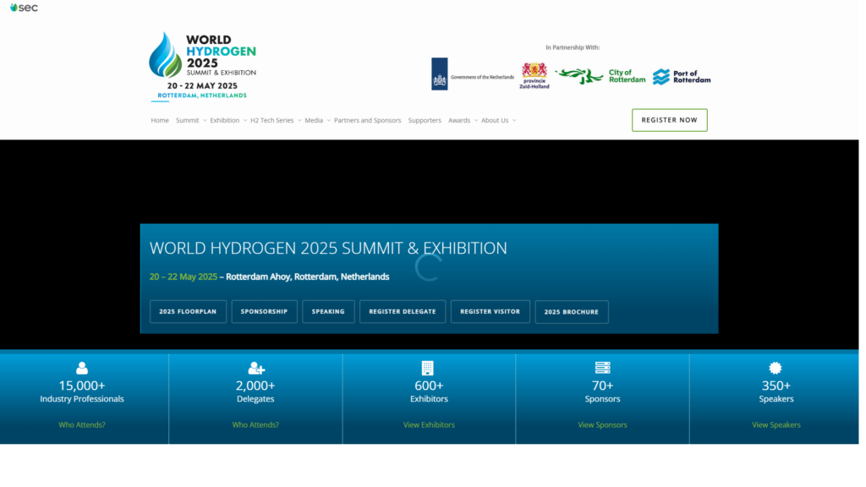
Task: Click the 70+ figure
Action: [602, 386]
